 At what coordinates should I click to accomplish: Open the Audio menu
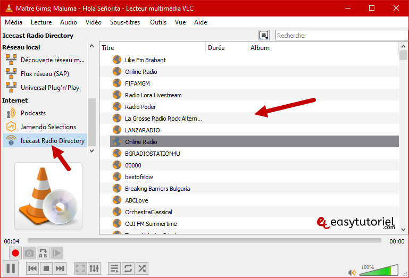[69, 22]
